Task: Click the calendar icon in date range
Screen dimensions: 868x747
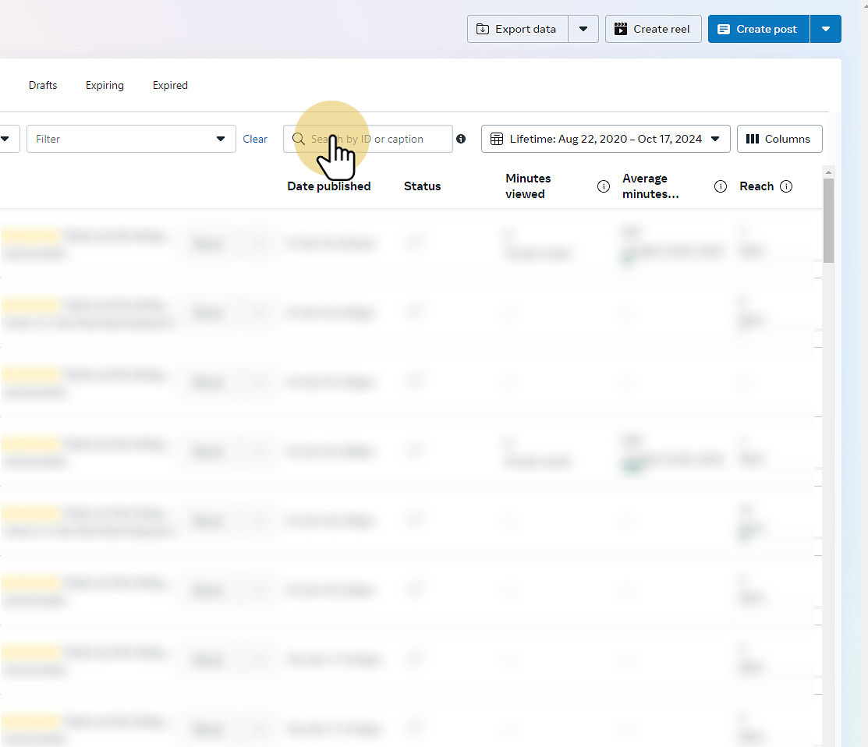Action: point(497,139)
